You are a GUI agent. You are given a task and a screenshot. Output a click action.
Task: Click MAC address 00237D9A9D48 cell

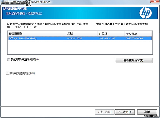coord(134,39)
